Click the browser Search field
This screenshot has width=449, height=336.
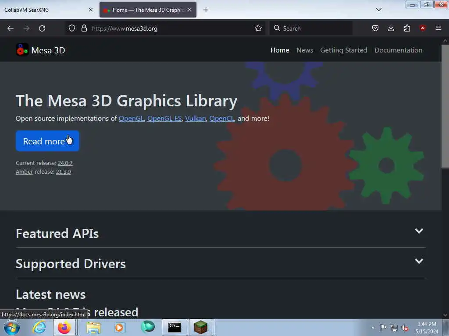(311, 28)
